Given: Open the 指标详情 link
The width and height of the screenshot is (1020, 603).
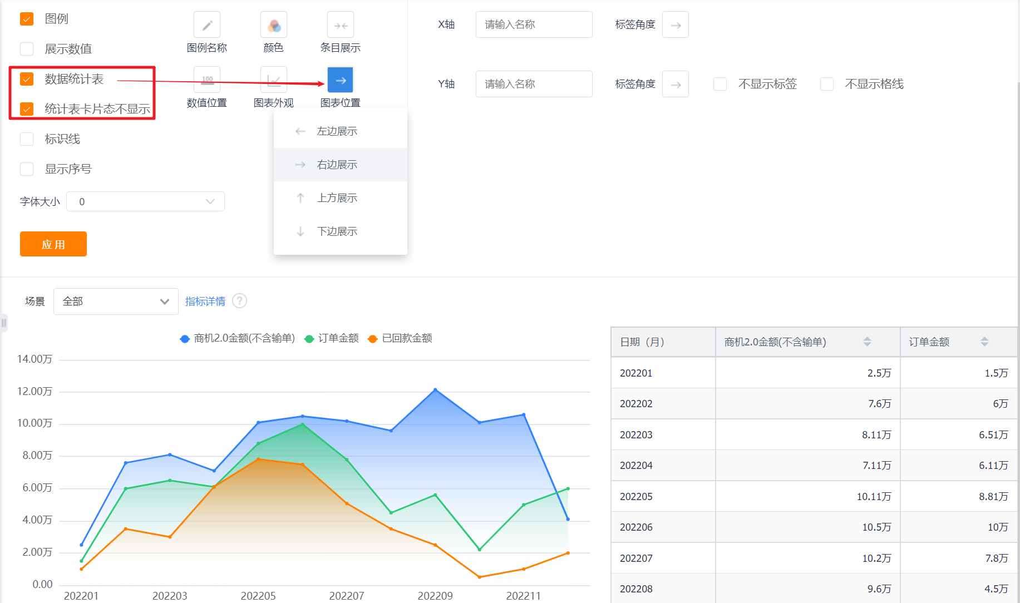Looking at the screenshot, I should (x=205, y=301).
